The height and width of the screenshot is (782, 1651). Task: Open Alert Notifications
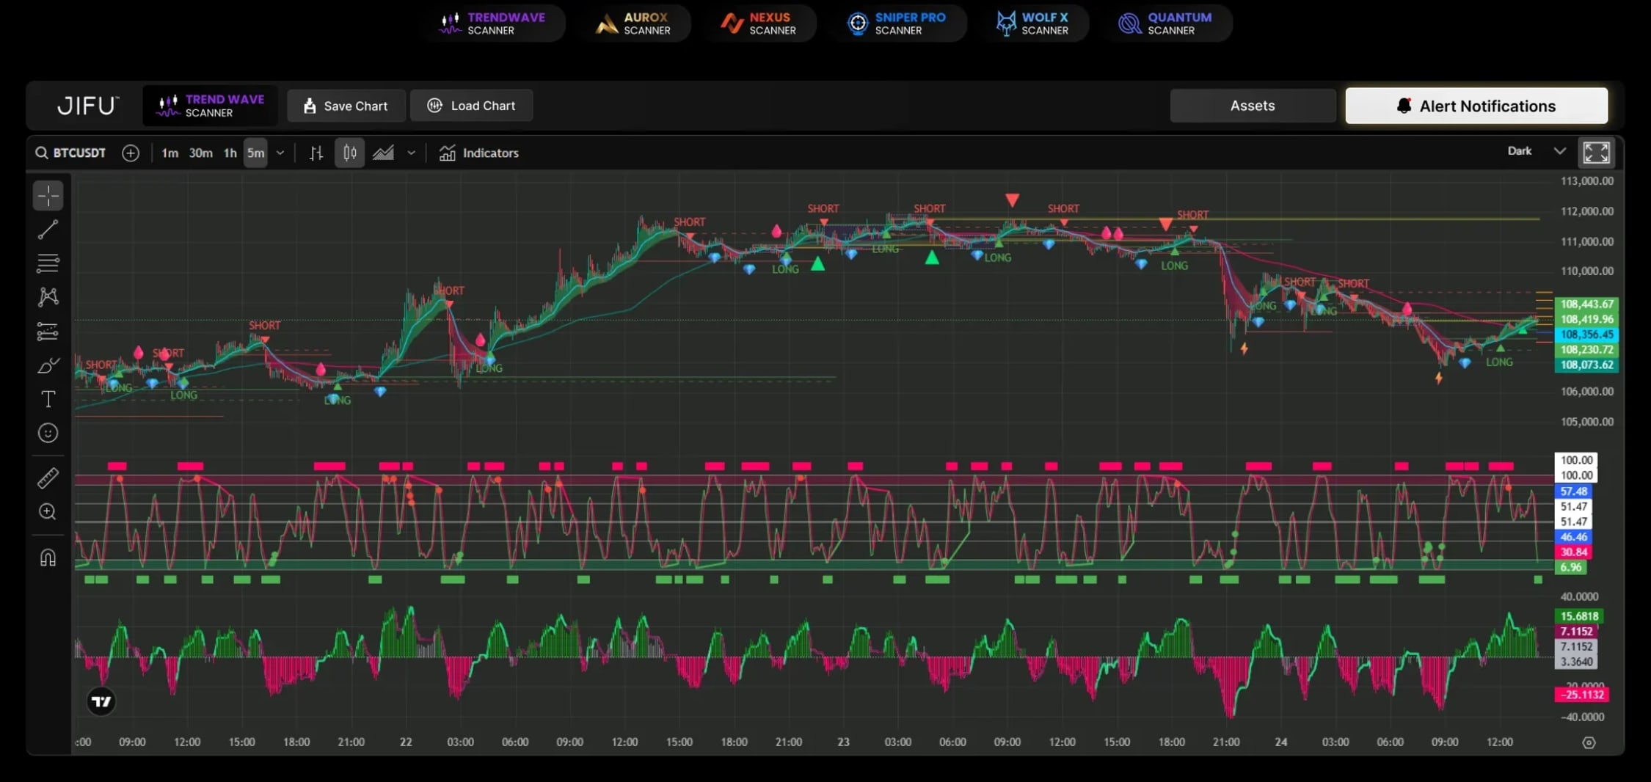(x=1476, y=106)
